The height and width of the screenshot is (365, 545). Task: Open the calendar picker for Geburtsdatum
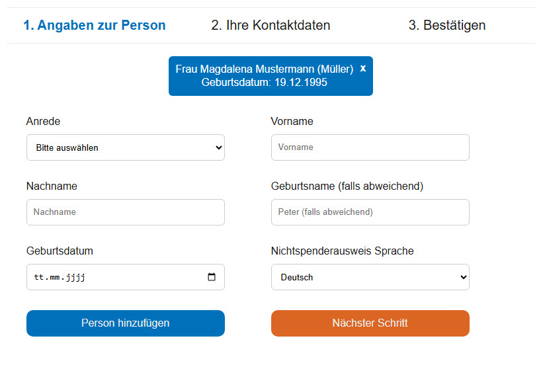[x=212, y=278]
